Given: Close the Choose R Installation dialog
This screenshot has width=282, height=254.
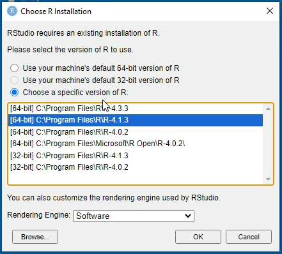Looking at the screenshot, I should point(270,11).
